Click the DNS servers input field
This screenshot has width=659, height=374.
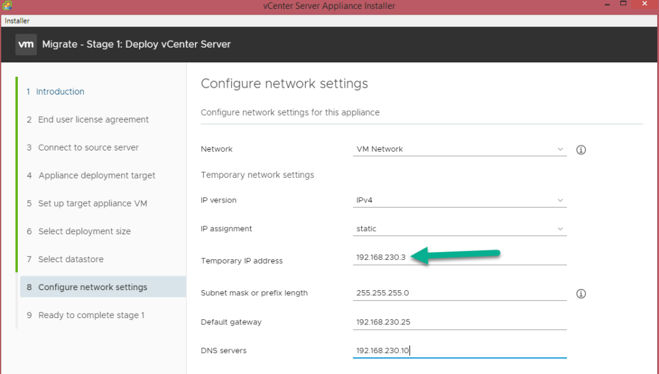[459, 351]
